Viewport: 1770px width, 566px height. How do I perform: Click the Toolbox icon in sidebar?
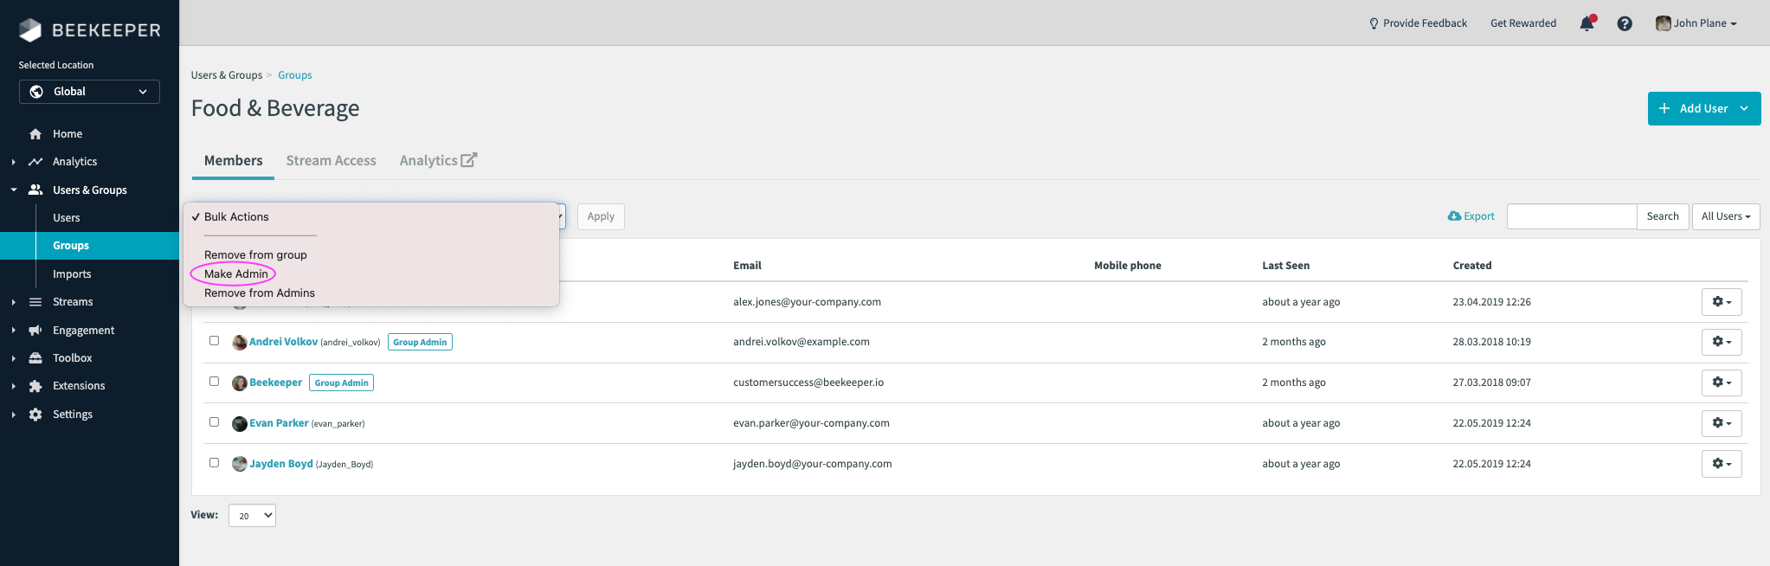coord(35,358)
